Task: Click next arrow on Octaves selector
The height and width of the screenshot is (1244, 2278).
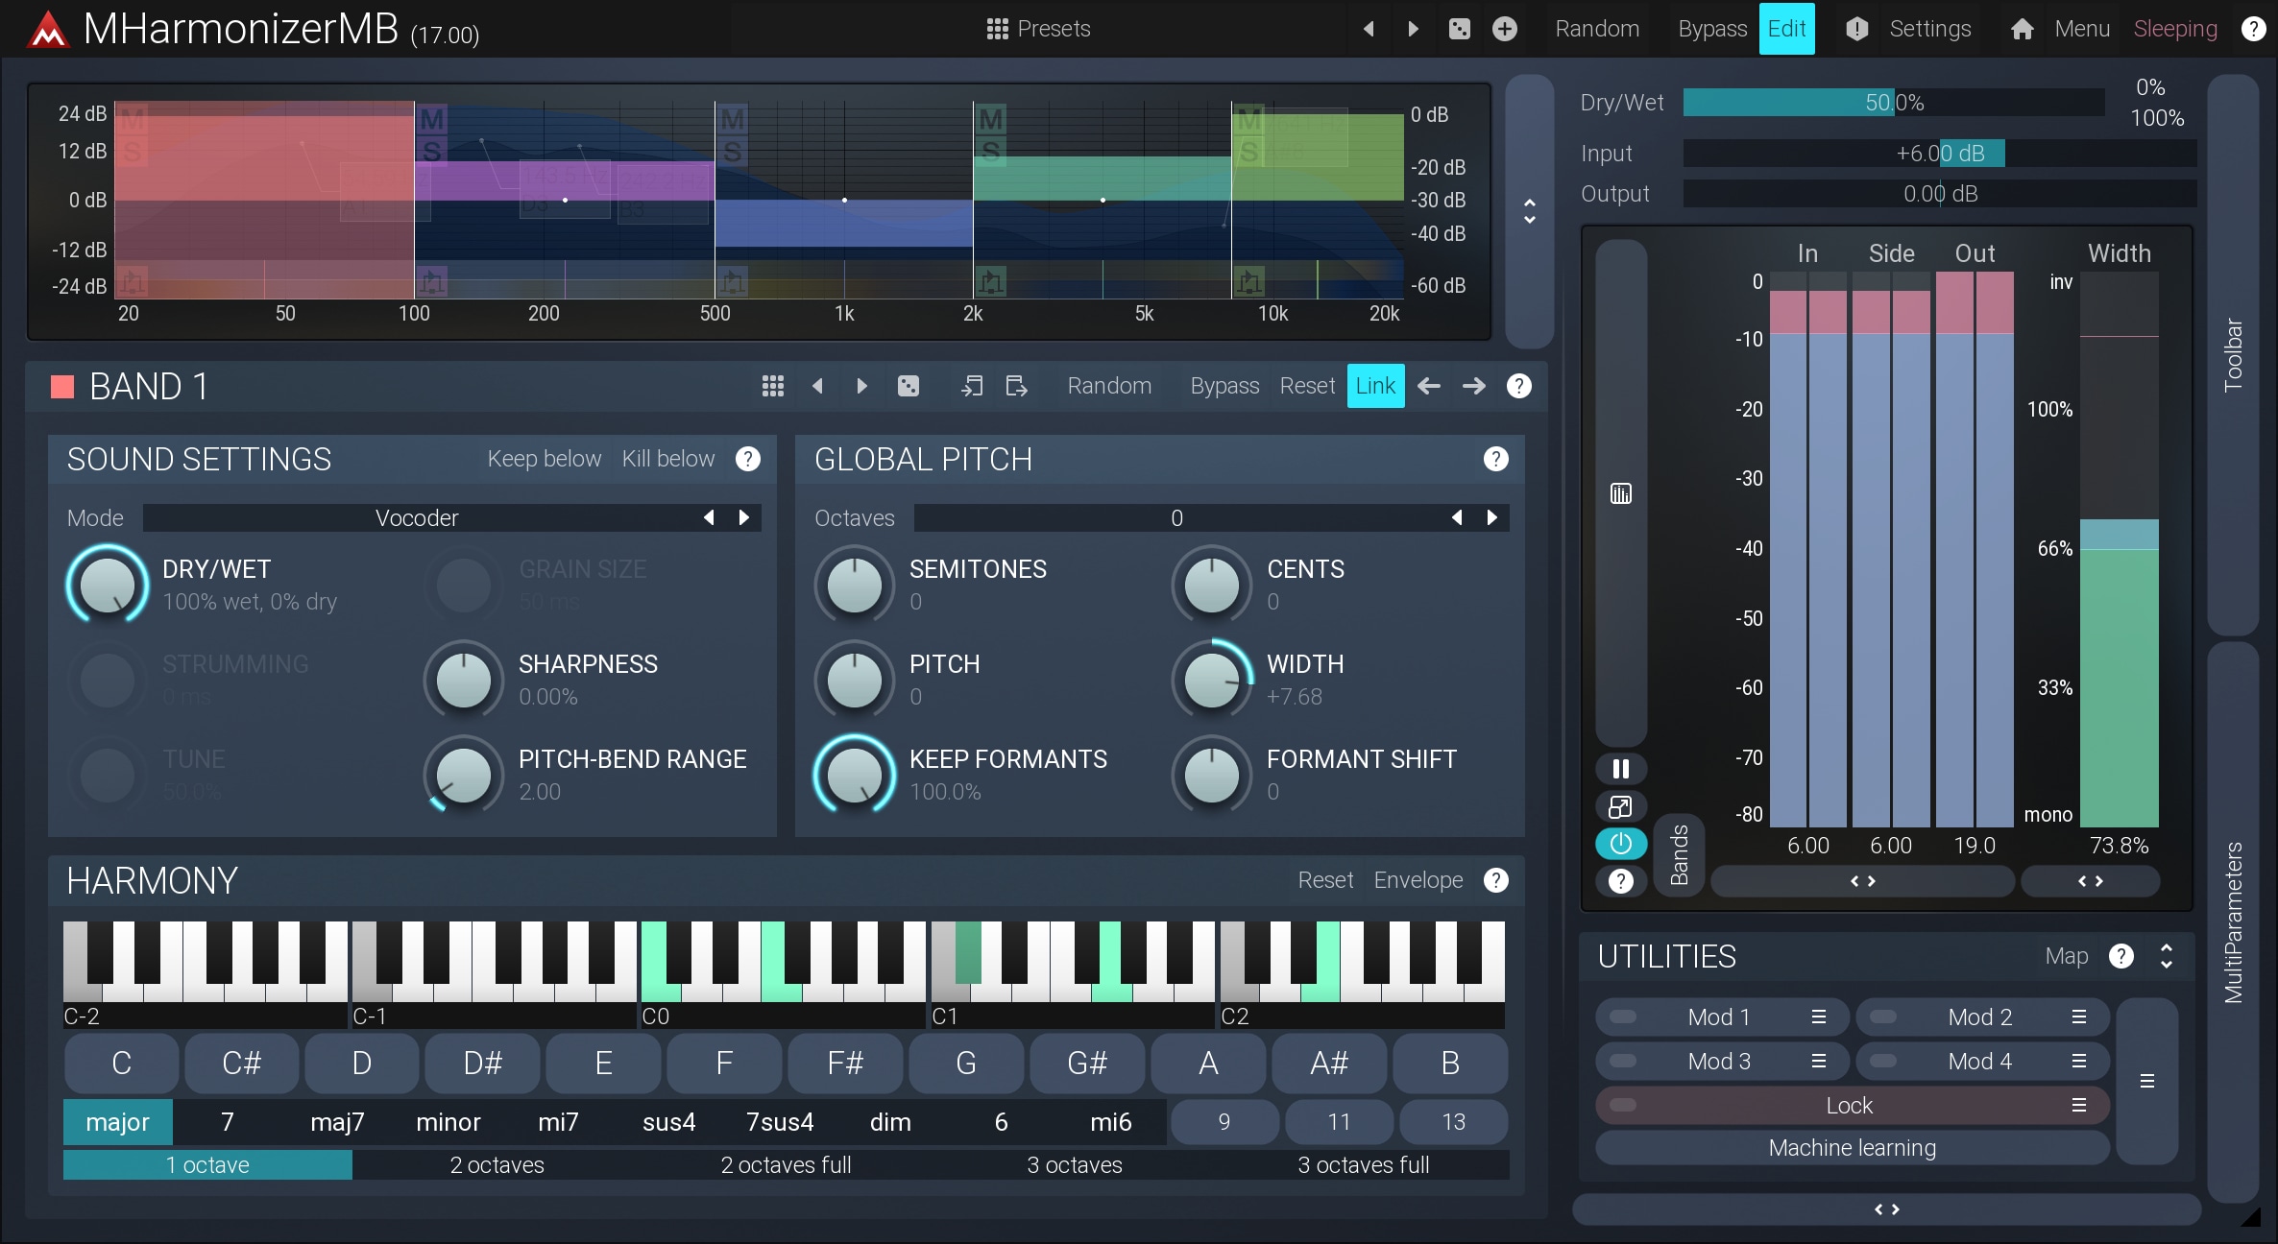Action: click(x=1491, y=518)
